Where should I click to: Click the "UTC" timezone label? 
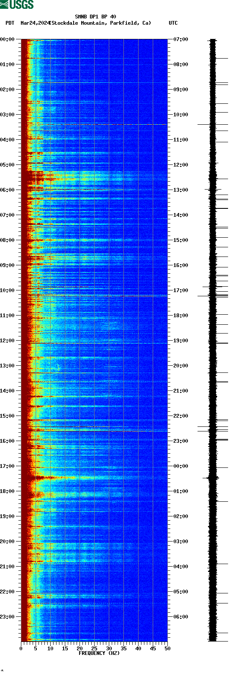(173, 23)
